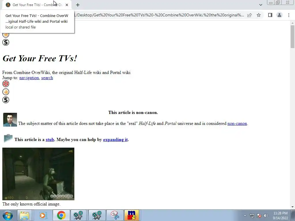295x221 pixels.
Task: Open the Windows Start menu
Action: 8,215
